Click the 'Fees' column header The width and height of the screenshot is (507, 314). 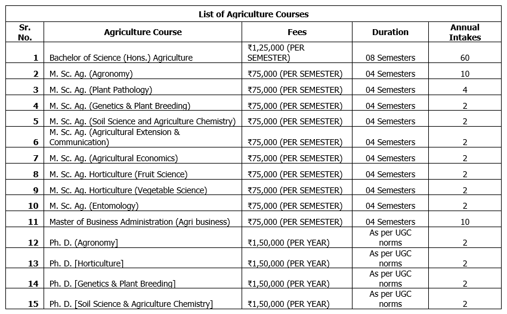point(297,32)
